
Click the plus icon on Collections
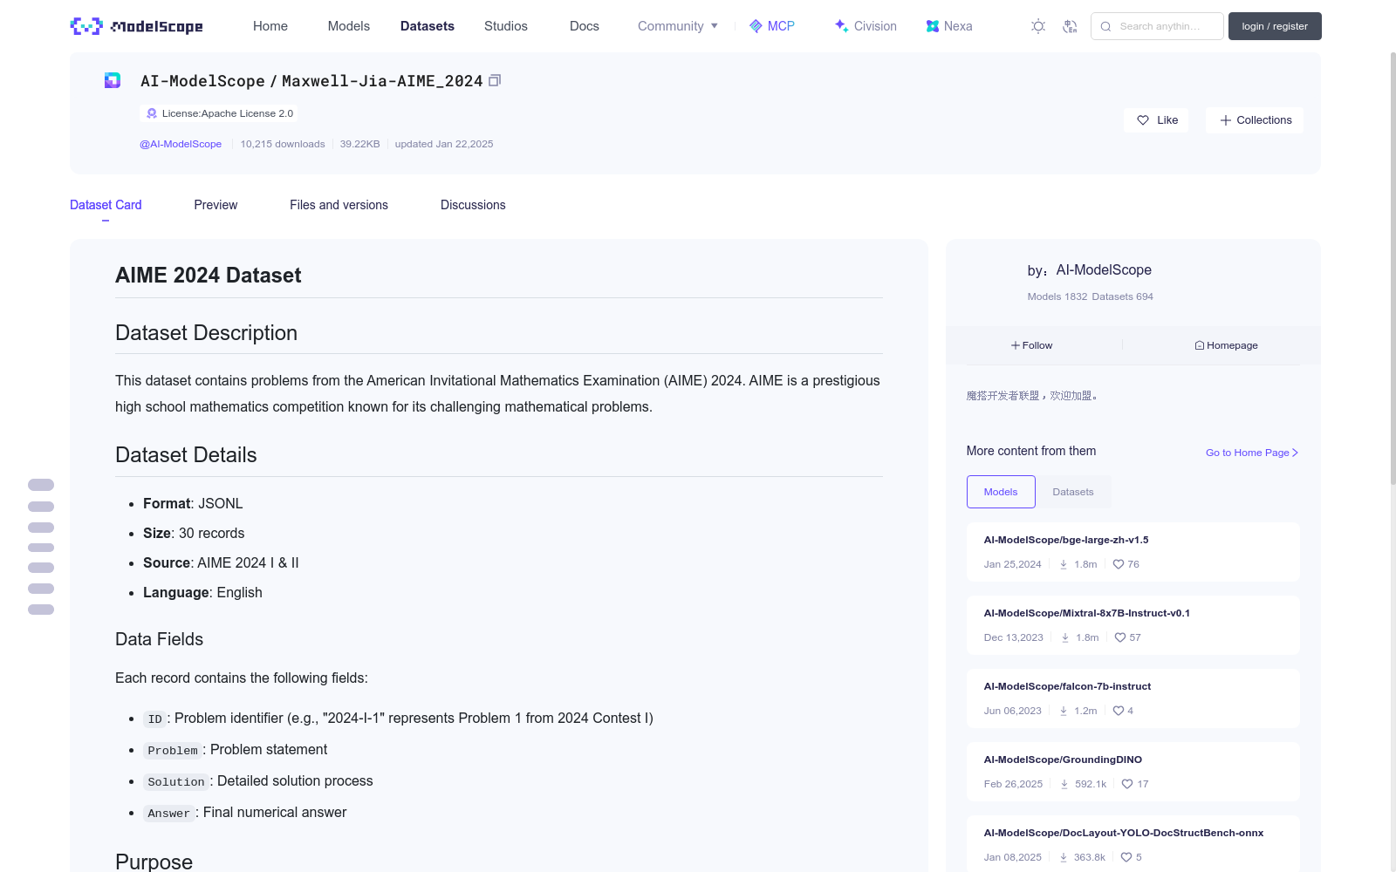pyautogui.click(x=1226, y=120)
